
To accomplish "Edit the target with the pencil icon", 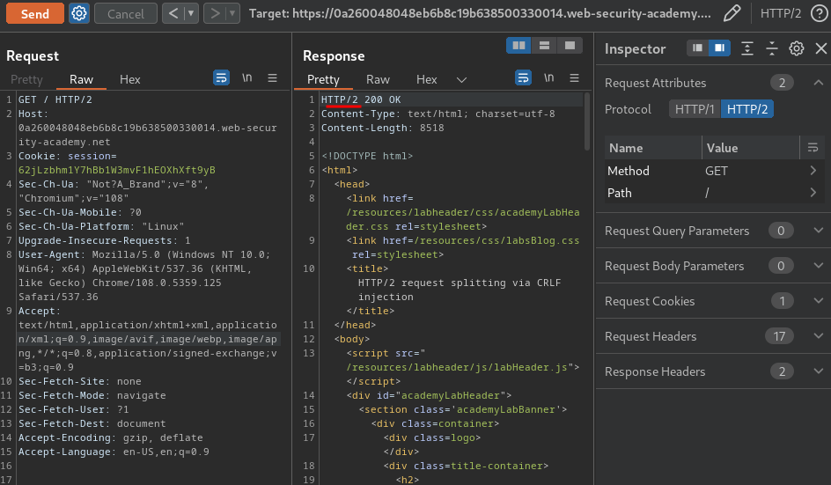I will [x=732, y=13].
